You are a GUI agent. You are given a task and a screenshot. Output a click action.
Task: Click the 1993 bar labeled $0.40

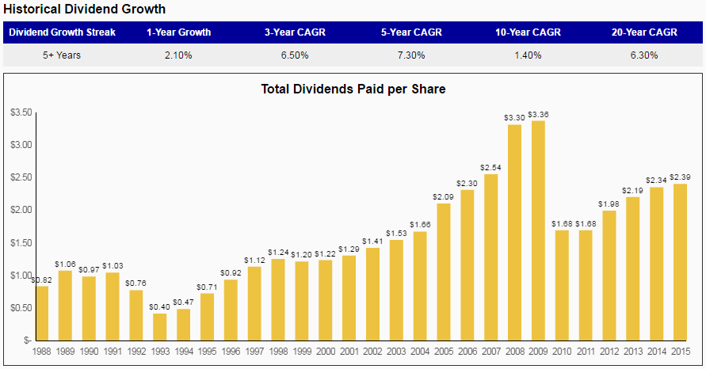point(160,326)
